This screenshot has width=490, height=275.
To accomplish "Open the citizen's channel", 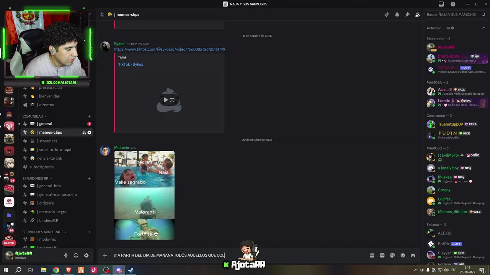I will [x=56, y=203].
